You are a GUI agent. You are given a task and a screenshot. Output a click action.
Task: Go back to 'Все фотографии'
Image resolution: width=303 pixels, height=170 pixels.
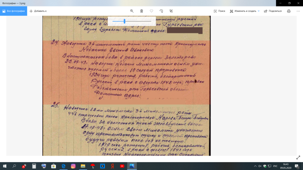13,11
